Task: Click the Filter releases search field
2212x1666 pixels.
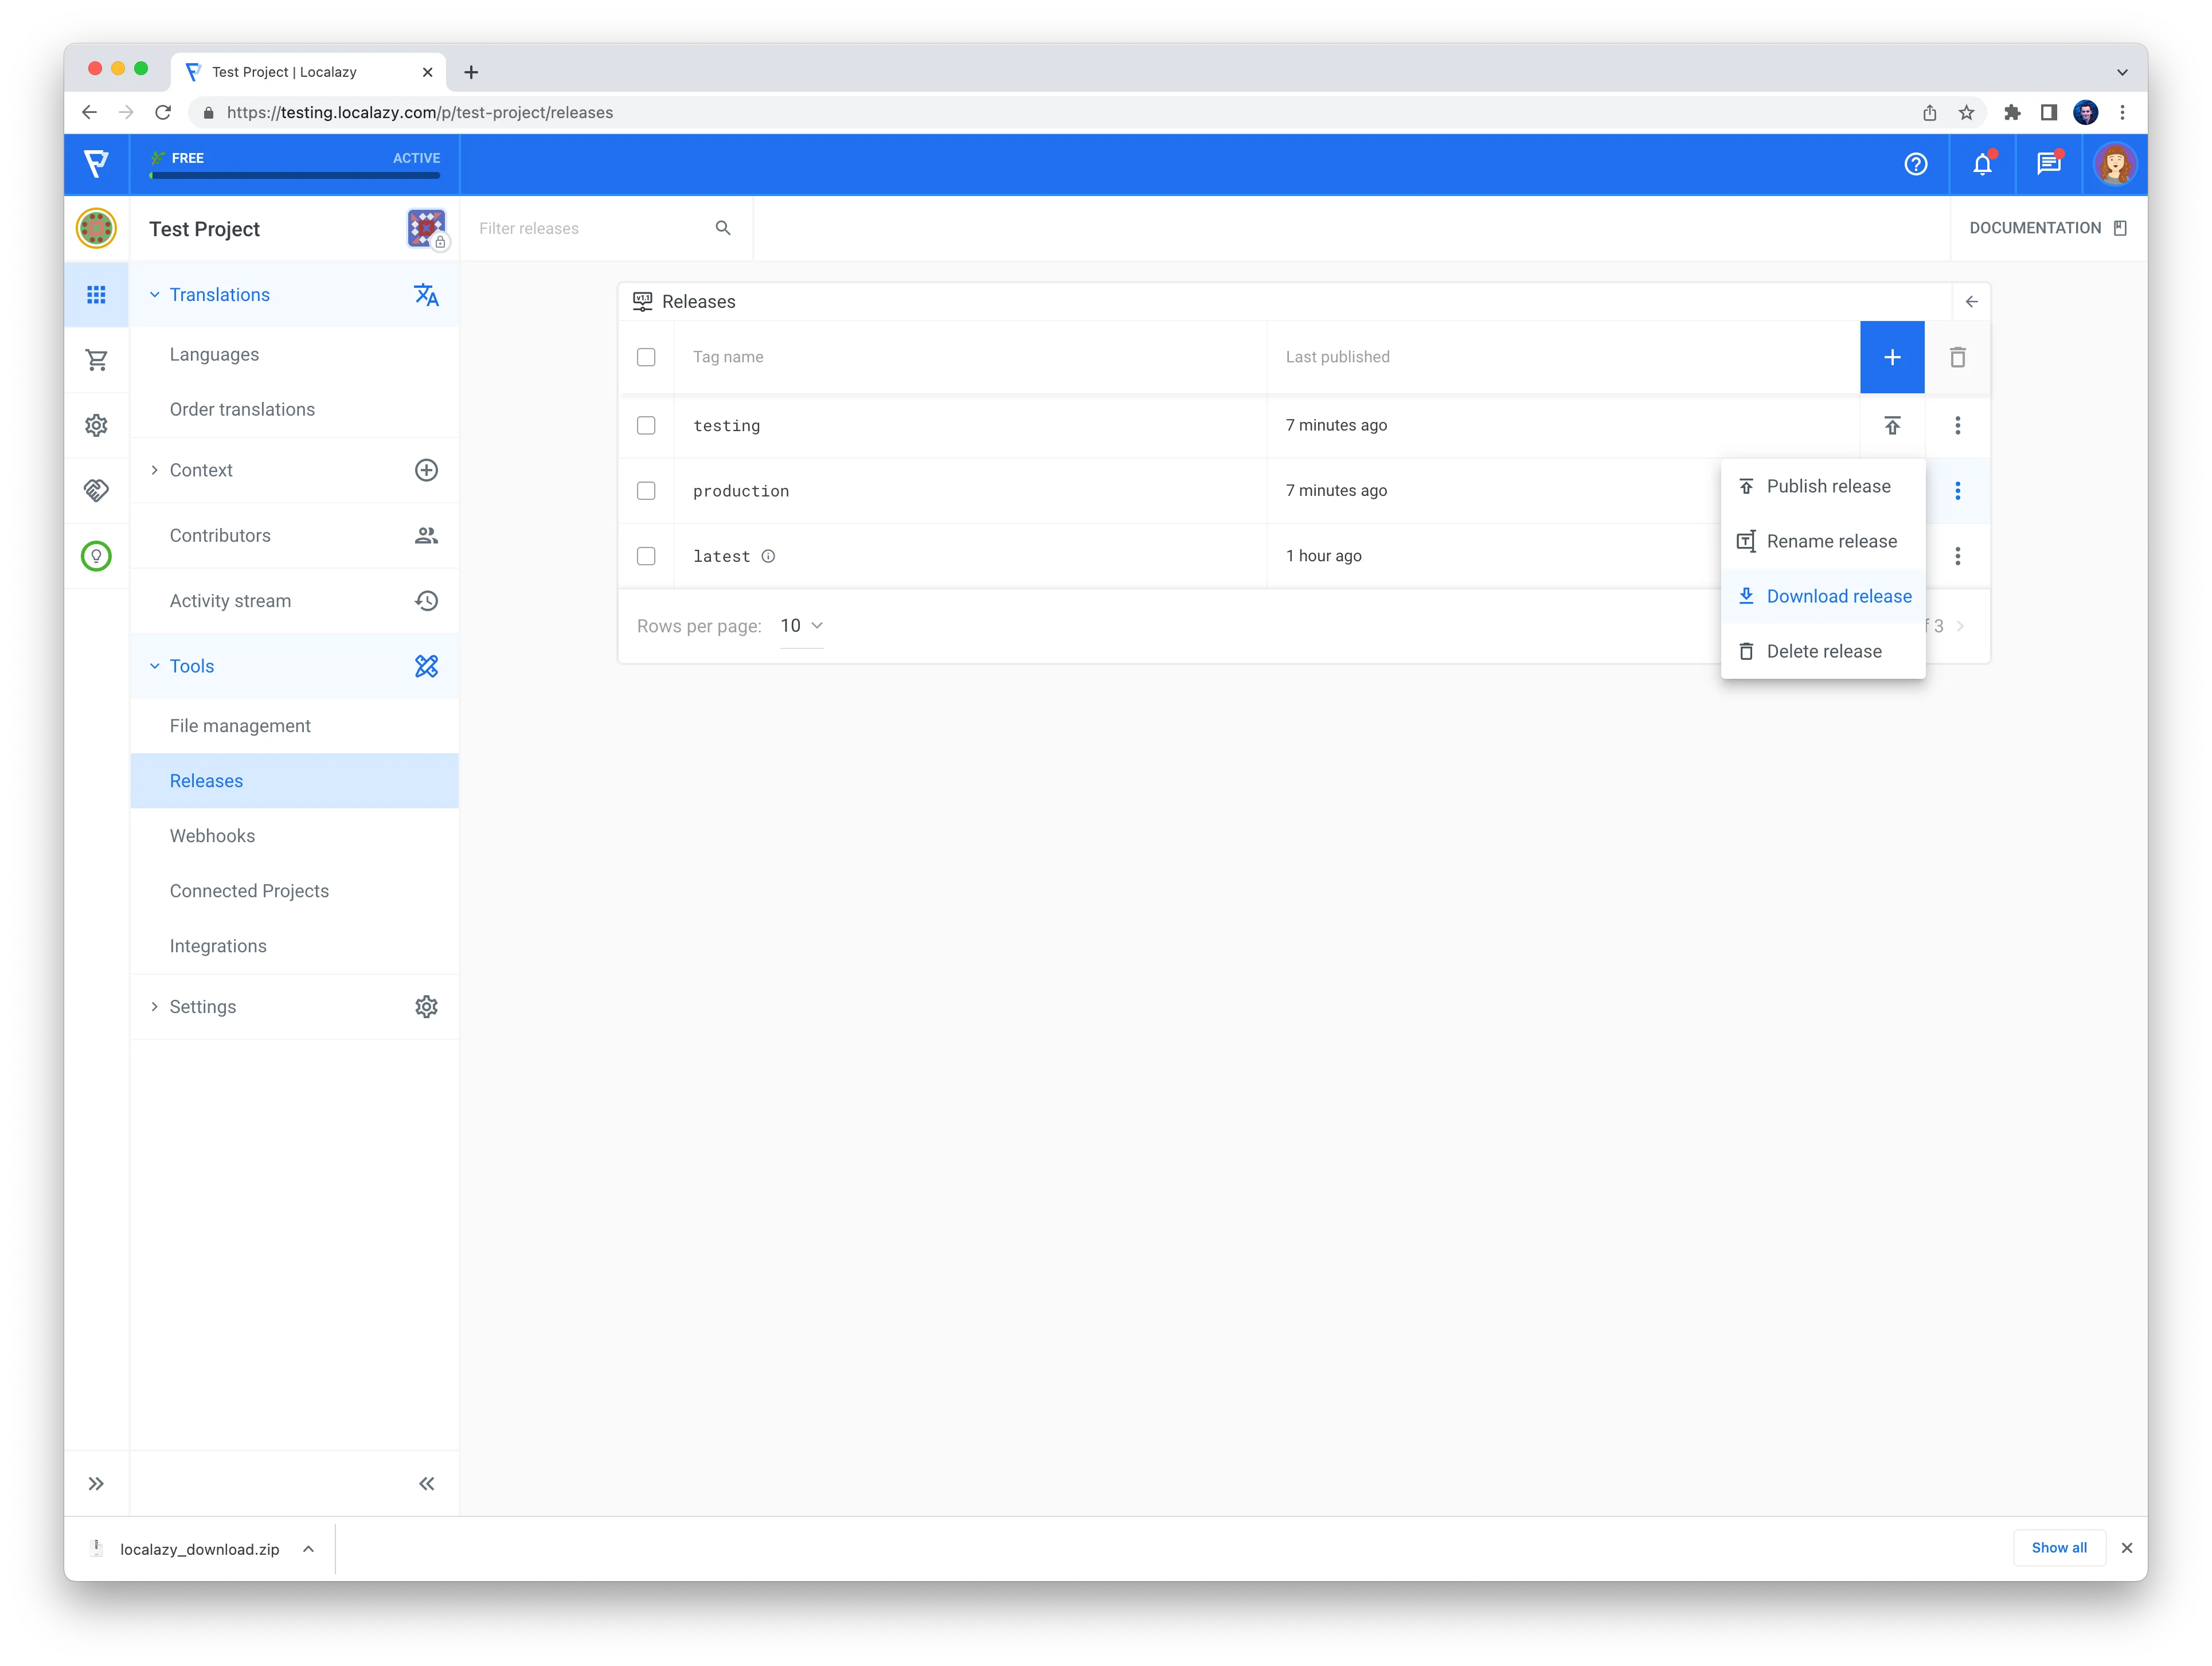Action: pyautogui.click(x=590, y=229)
